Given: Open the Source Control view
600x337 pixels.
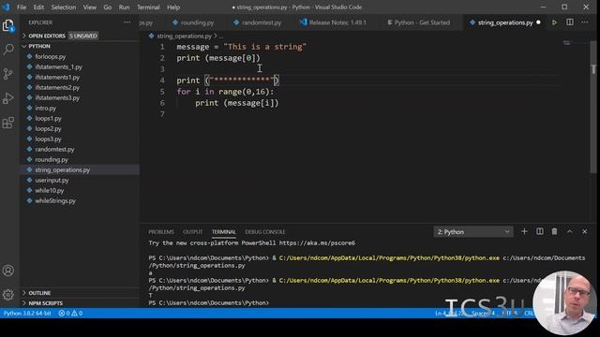Looking at the screenshot, I should 8,74.
